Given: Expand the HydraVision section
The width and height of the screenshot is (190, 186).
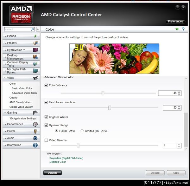Looking at the screenshot, I should (x=5, y=50).
